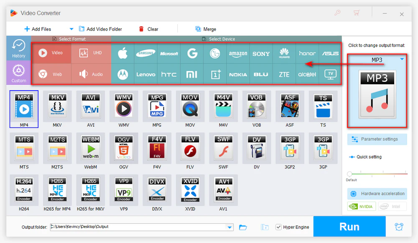This screenshot has height=243, width=418.
Task: Choose the MPG format icon
Action: click(157, 106)
